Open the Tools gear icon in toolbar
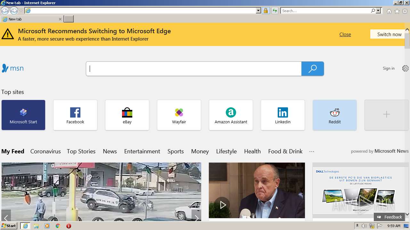The image size is (410, 230). 405,11
